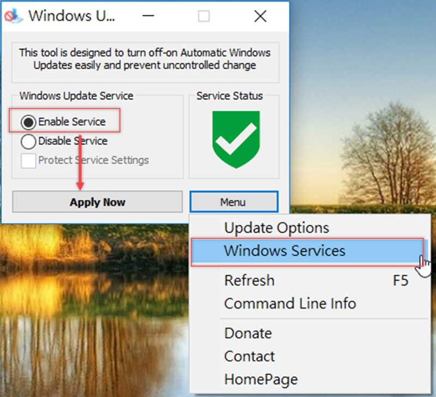Click the Windows Update Blocker title bar icon
Image resolution: width=436 pixels, height=397 pixels.
(x=13, y=16)
